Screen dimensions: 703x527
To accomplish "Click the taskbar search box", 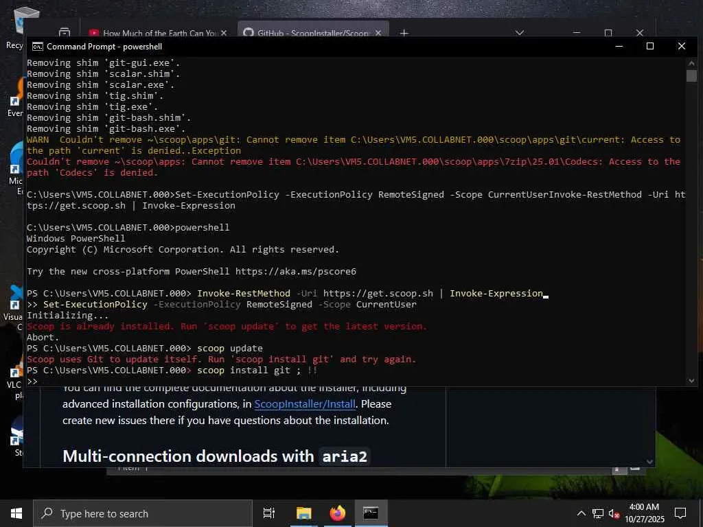I will [143, 513].
